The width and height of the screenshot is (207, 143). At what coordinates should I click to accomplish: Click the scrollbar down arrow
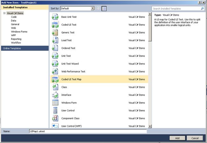click(x=150, y=126)
